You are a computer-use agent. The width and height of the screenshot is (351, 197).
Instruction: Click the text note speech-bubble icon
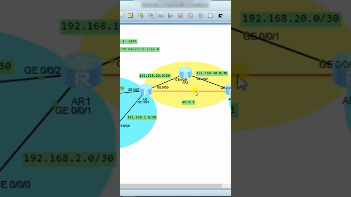click(x=121, y=16)
